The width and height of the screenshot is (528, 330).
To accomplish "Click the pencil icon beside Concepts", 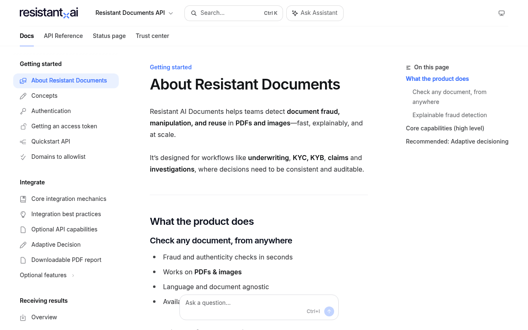I will point(23,96).
